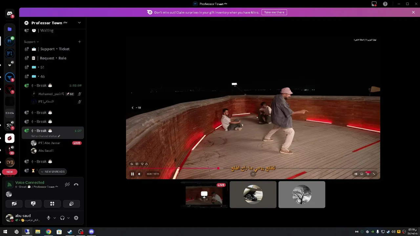The height and width of the screenshot is (236, 420).
Task: Open Discord taskbar icon
Action: tap(92, 232)
